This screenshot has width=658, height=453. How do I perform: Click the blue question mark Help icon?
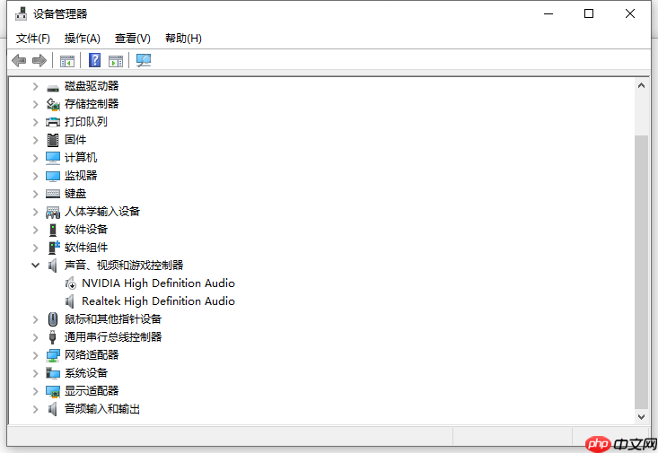[x=95, y=60]
